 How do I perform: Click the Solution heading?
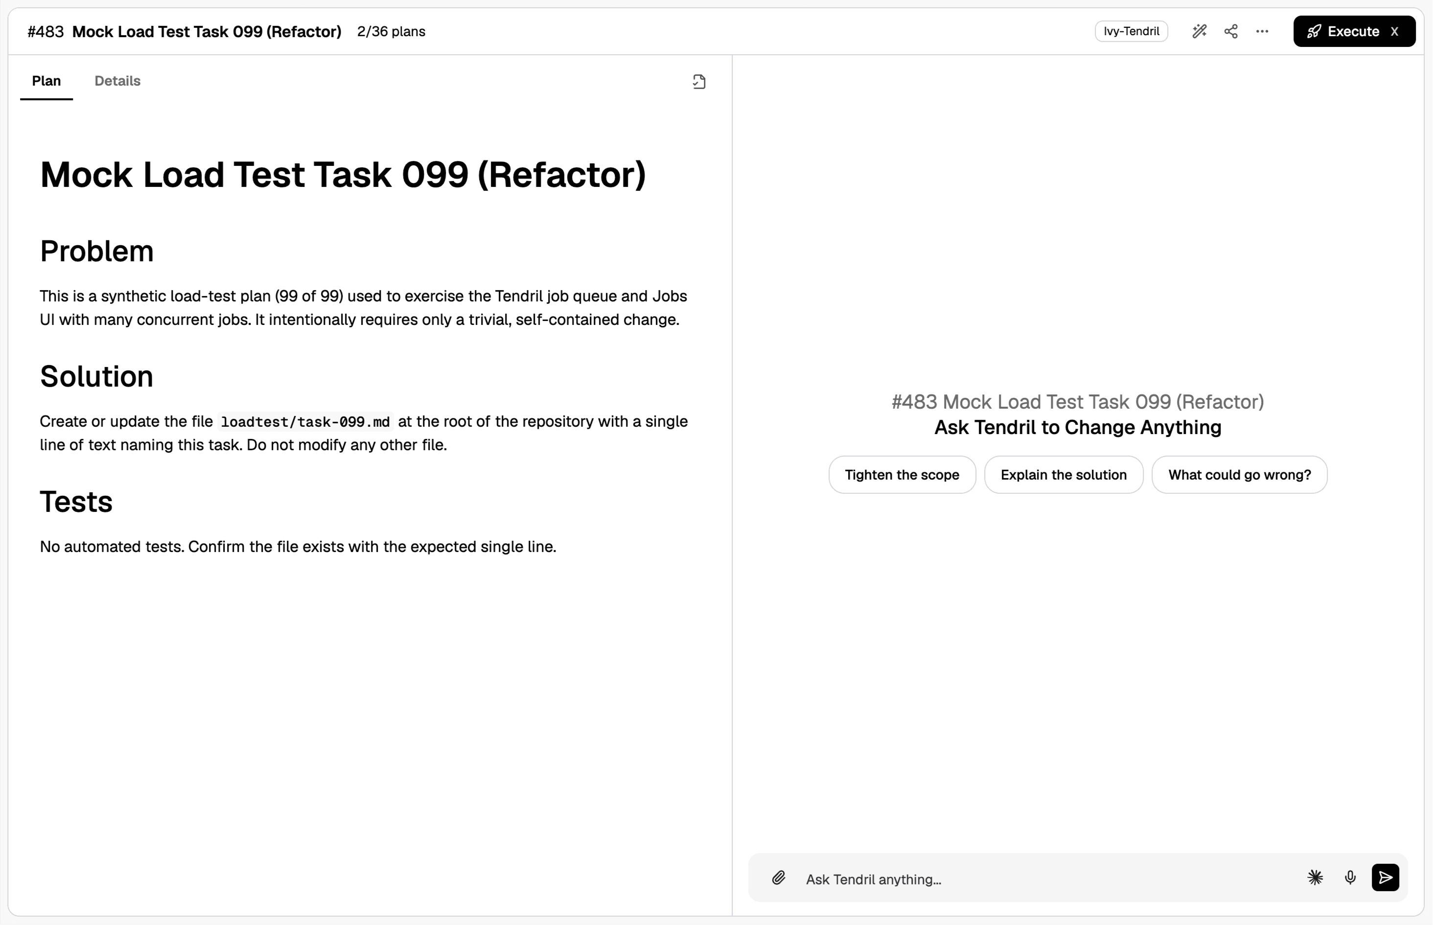(x=97, y=377)
